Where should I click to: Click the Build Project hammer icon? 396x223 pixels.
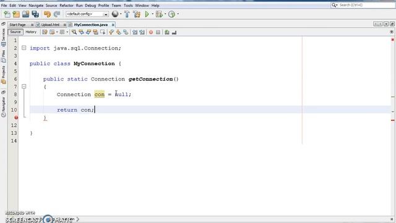point(127,14)
